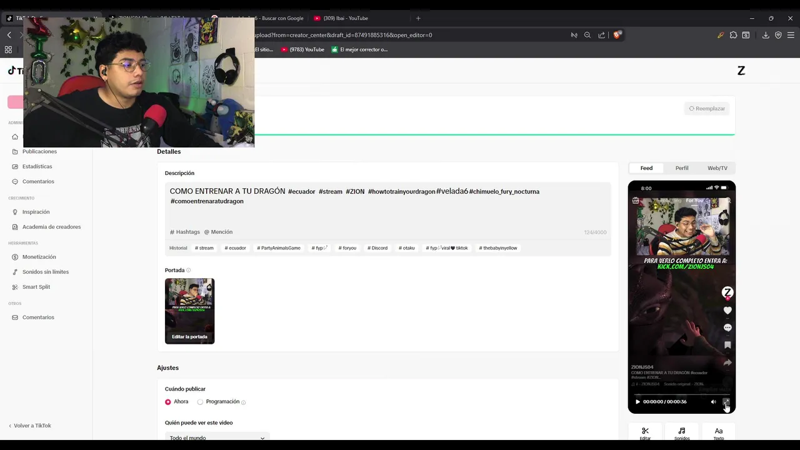Click the Academia de creadores icon

click(x=16, y=227)
